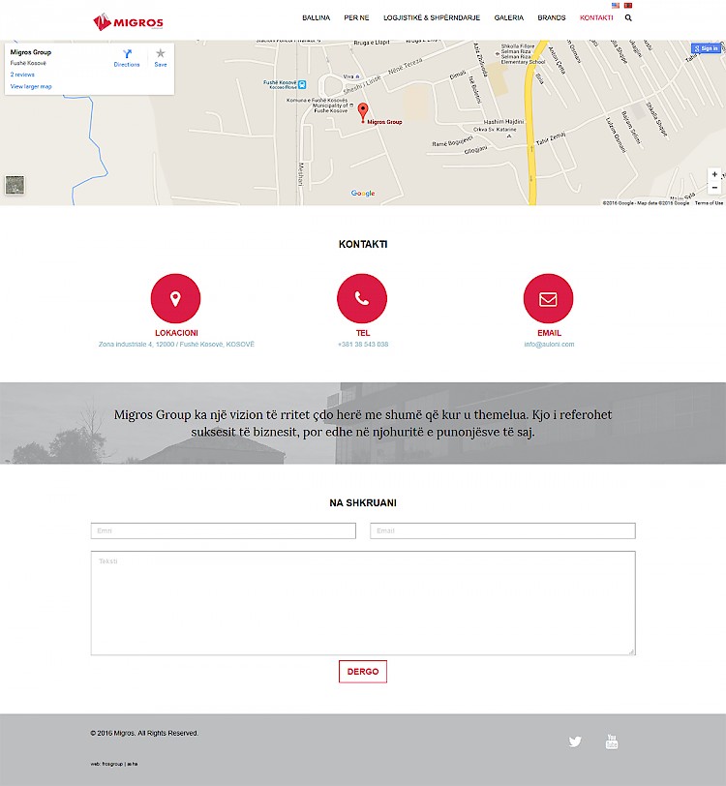Click the LOKACIONI heading text

[x=176, y=333]
